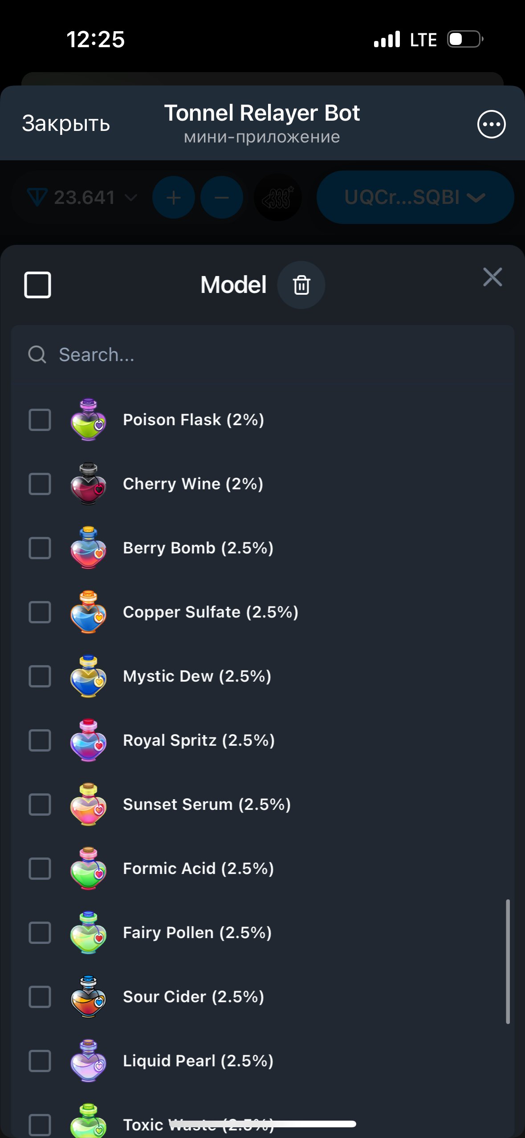Tick the Royal Spritz checkbox
This screenshot has width=525, height=1138.
(40, 740)
